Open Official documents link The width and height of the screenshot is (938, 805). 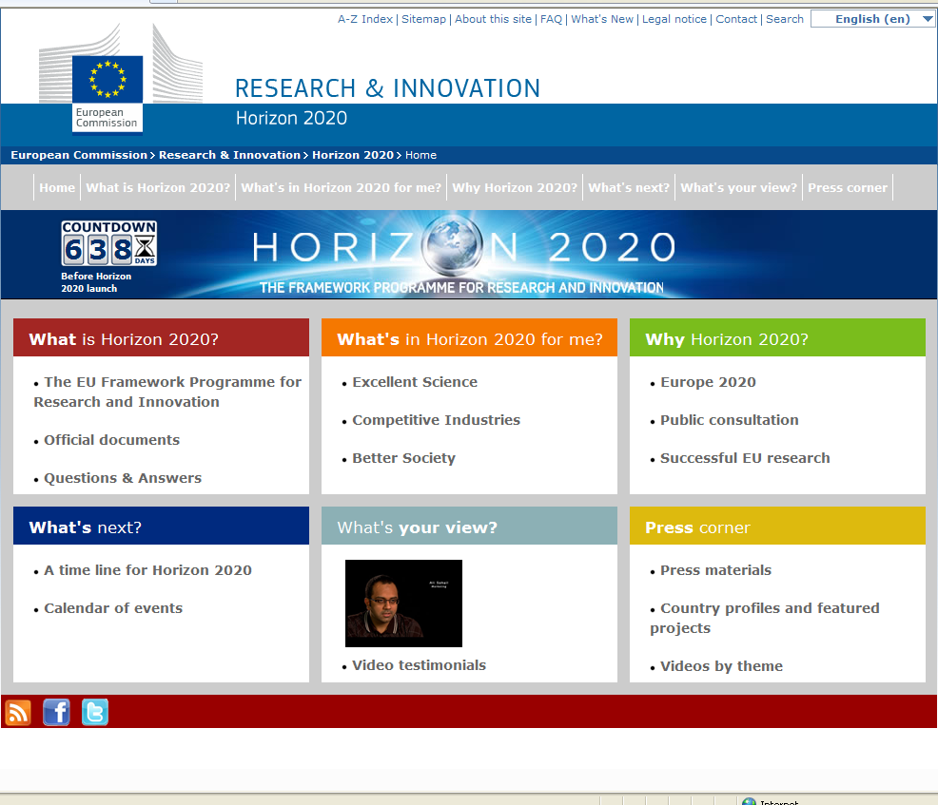[112, 440]
